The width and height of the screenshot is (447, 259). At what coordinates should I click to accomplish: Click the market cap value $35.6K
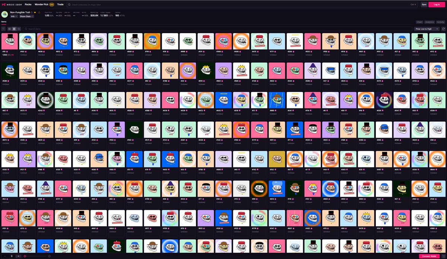[95, 16]
